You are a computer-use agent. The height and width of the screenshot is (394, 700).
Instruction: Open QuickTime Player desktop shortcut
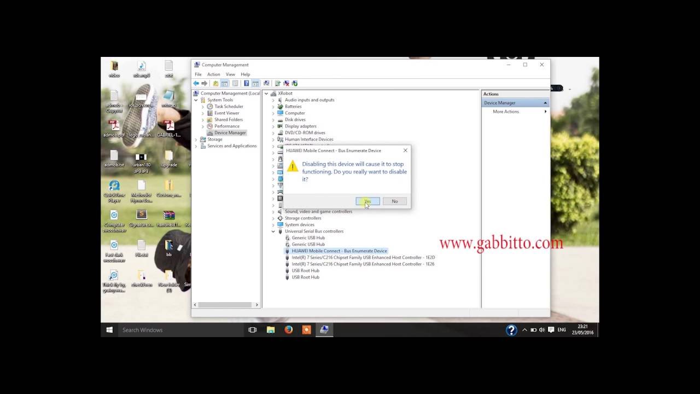(114, 192)
